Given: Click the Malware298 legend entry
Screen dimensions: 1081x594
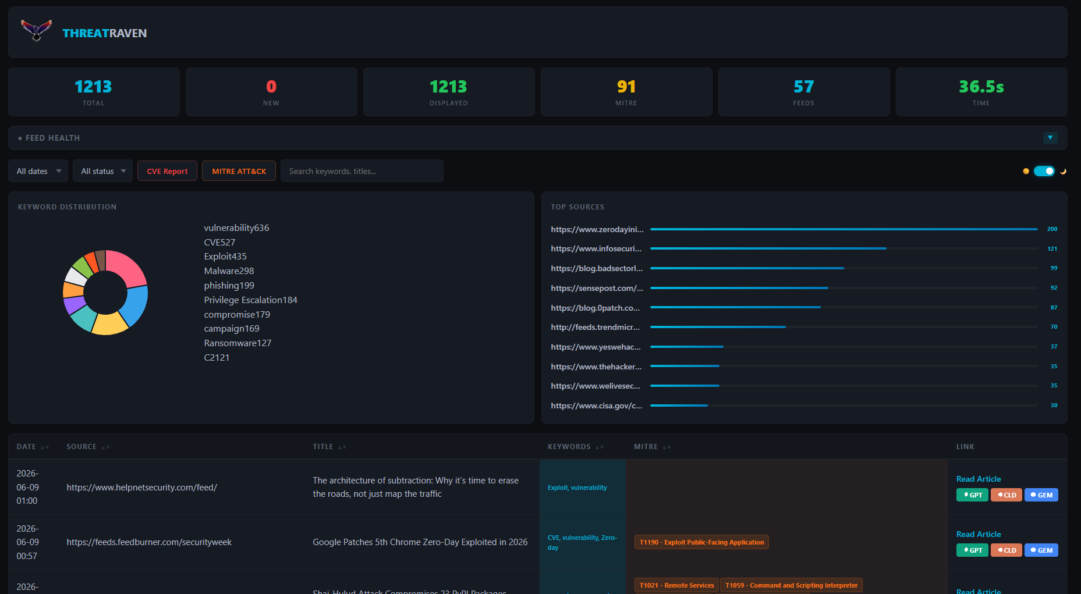Looking at the screenshot, I should click(229, 271).
